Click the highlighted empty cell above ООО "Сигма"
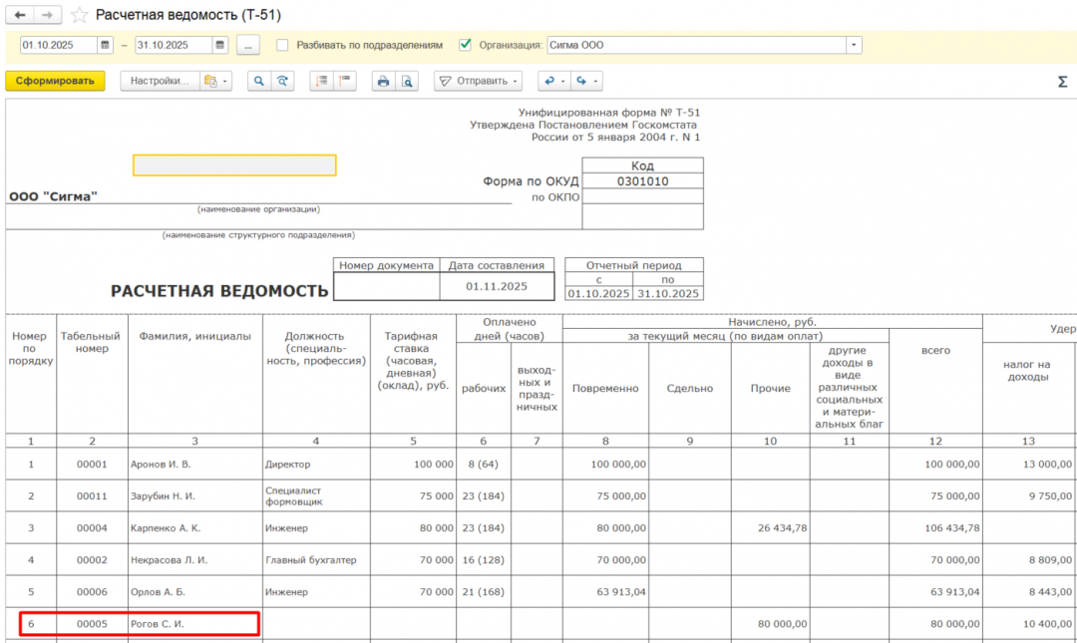The width and height of the screenshot is (1077, 643). click(x=234, y=164)
